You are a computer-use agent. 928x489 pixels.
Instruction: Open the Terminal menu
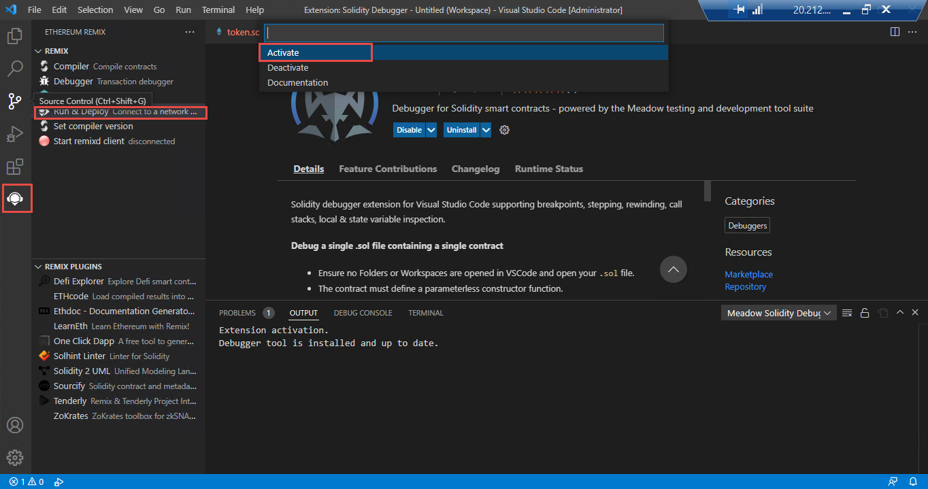pos(218,10)
